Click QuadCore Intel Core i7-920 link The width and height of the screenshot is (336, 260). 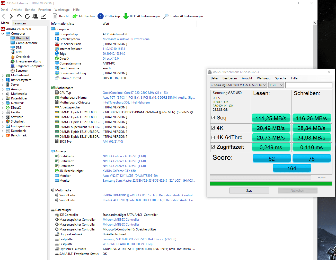tap(135, 93)
